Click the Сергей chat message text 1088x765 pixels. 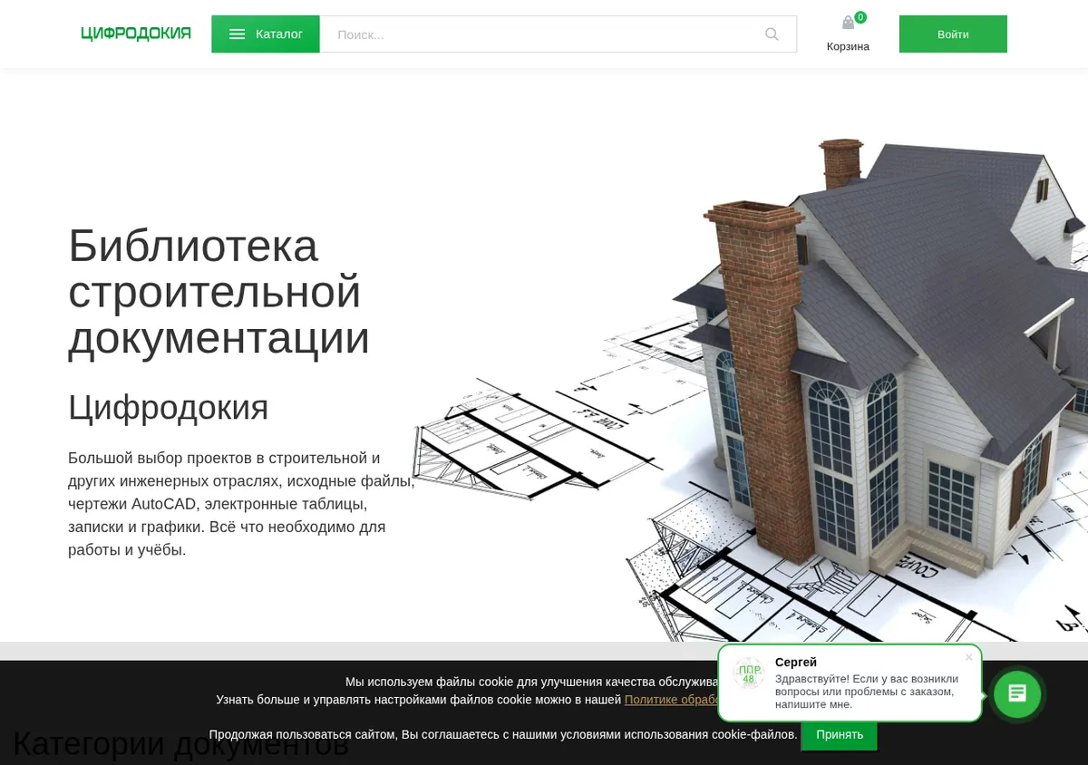[867, 692]
